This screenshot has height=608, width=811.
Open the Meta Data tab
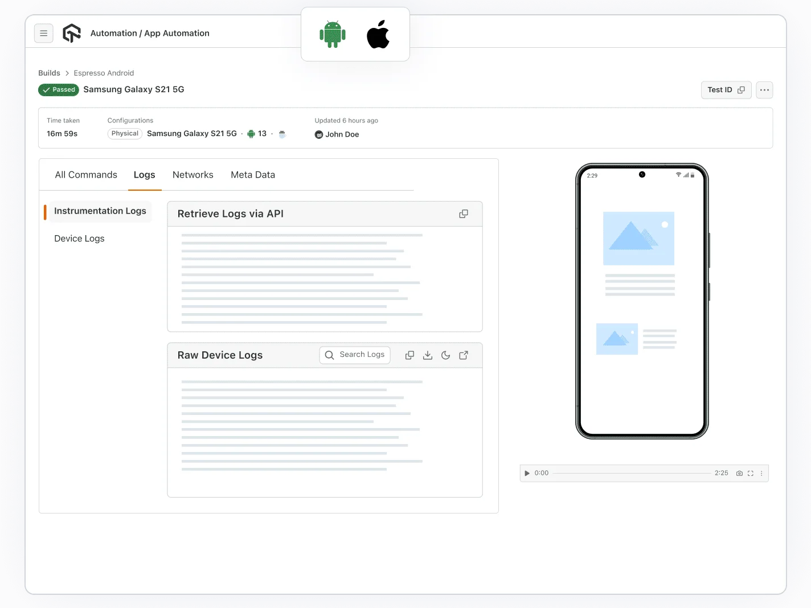pos(253,175)
